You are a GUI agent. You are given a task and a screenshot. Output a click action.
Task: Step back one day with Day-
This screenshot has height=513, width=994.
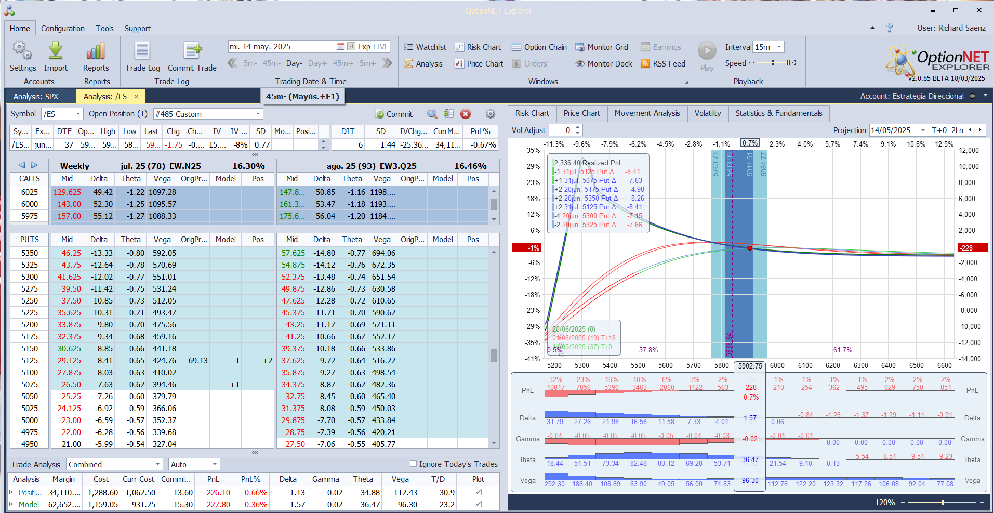pyautogui.click(x=294, y=63)
